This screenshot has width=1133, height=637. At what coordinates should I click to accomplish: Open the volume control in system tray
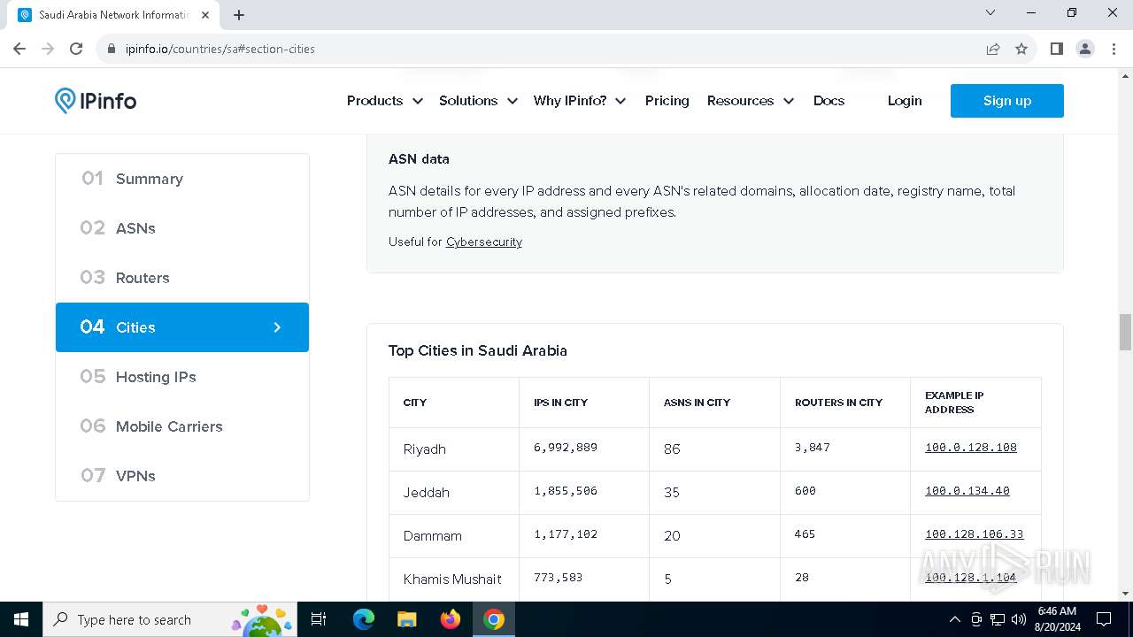click(1019, 619)
